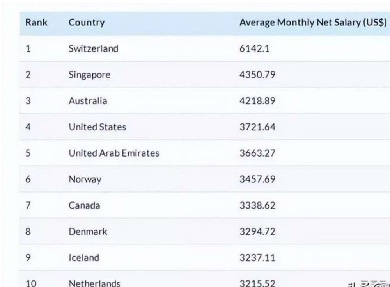Viewport: 390px width, 287px height.
Task: Select the Switzerland country cell
Action: tap(93, 49)
